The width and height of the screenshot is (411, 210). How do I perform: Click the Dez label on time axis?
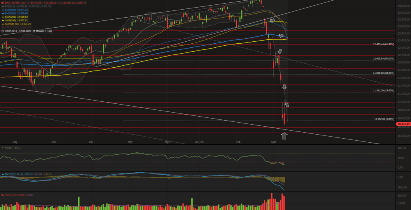167,142
